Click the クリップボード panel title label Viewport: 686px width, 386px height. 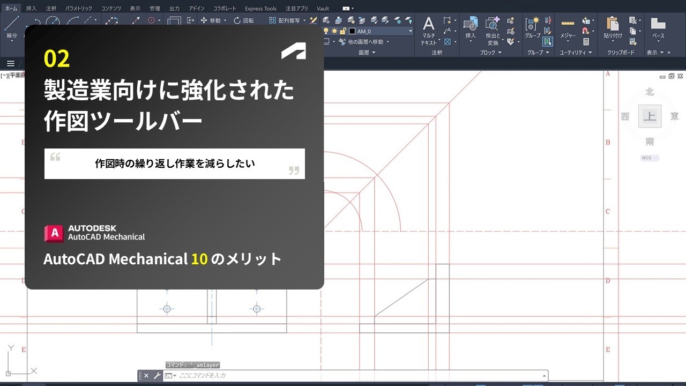(621, 53)
